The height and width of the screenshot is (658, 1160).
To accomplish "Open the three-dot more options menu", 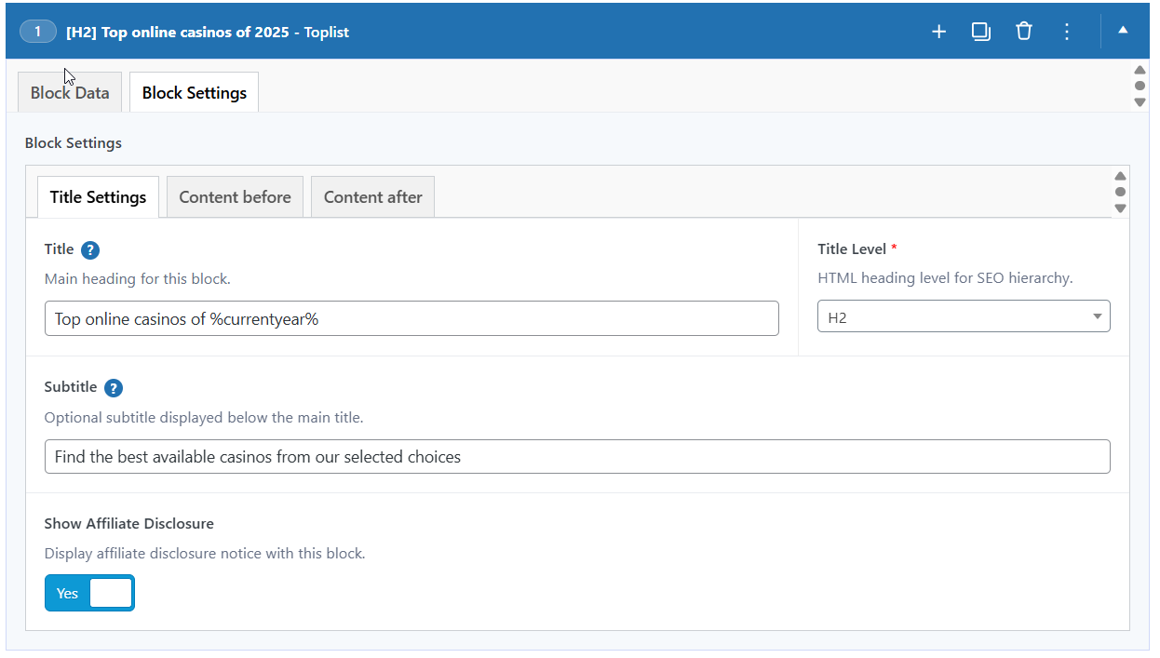I will click(1067, 32).
